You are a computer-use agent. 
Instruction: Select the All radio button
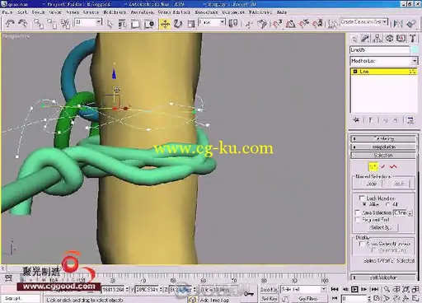point(387,204)
